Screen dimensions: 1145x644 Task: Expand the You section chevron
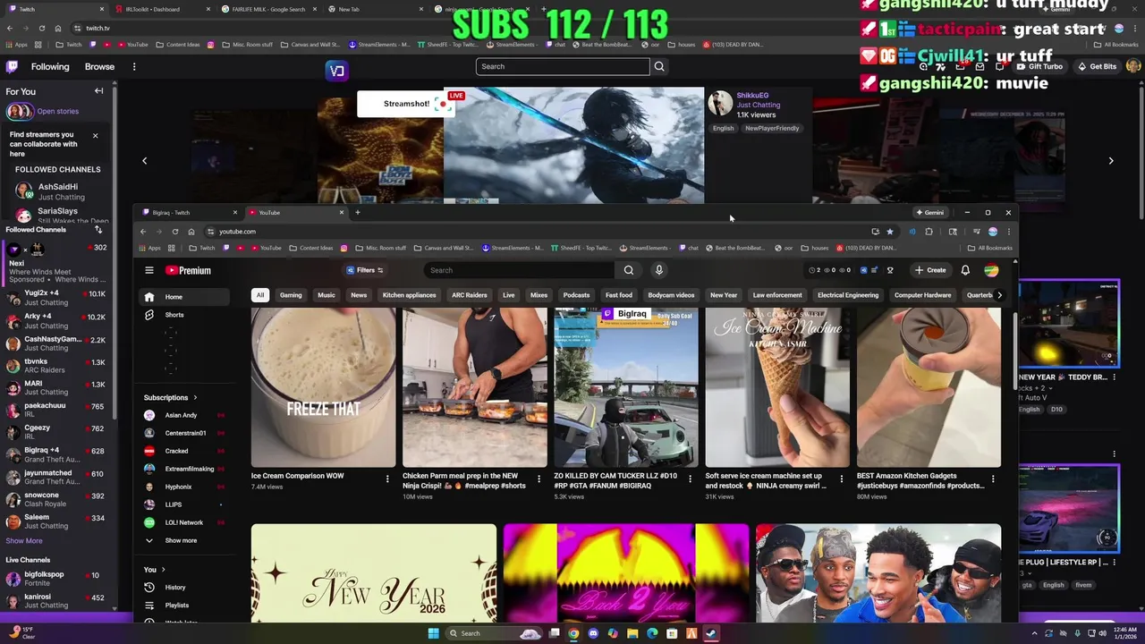163,570
